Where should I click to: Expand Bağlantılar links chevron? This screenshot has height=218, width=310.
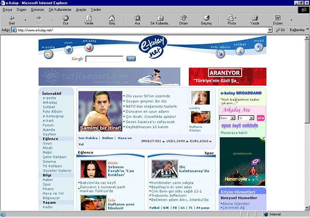click(308, 29)
